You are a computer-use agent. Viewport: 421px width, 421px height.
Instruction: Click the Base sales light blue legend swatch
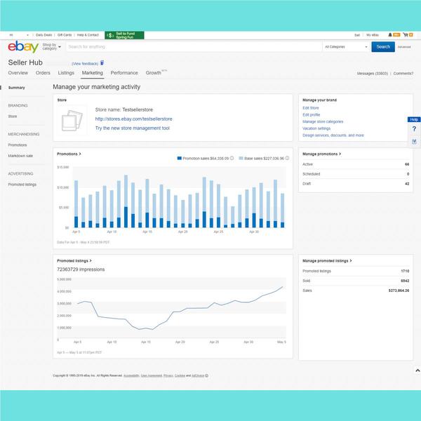241,158
